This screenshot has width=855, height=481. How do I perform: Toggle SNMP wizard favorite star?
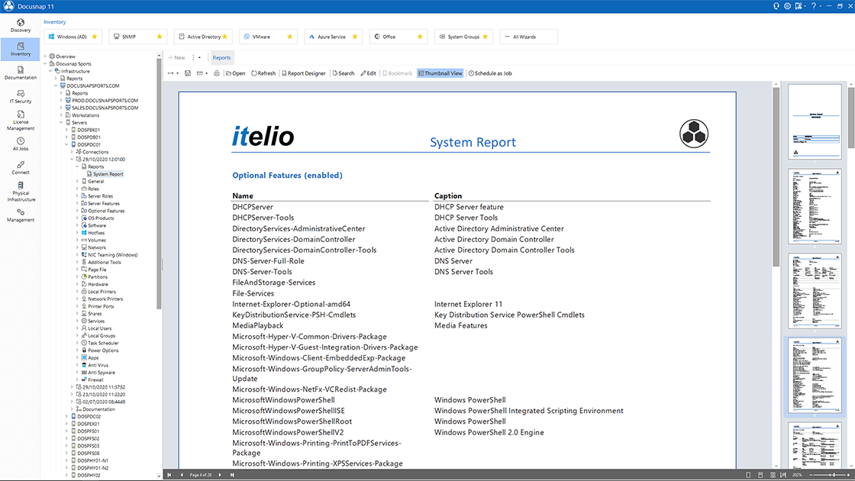point(160,37)
